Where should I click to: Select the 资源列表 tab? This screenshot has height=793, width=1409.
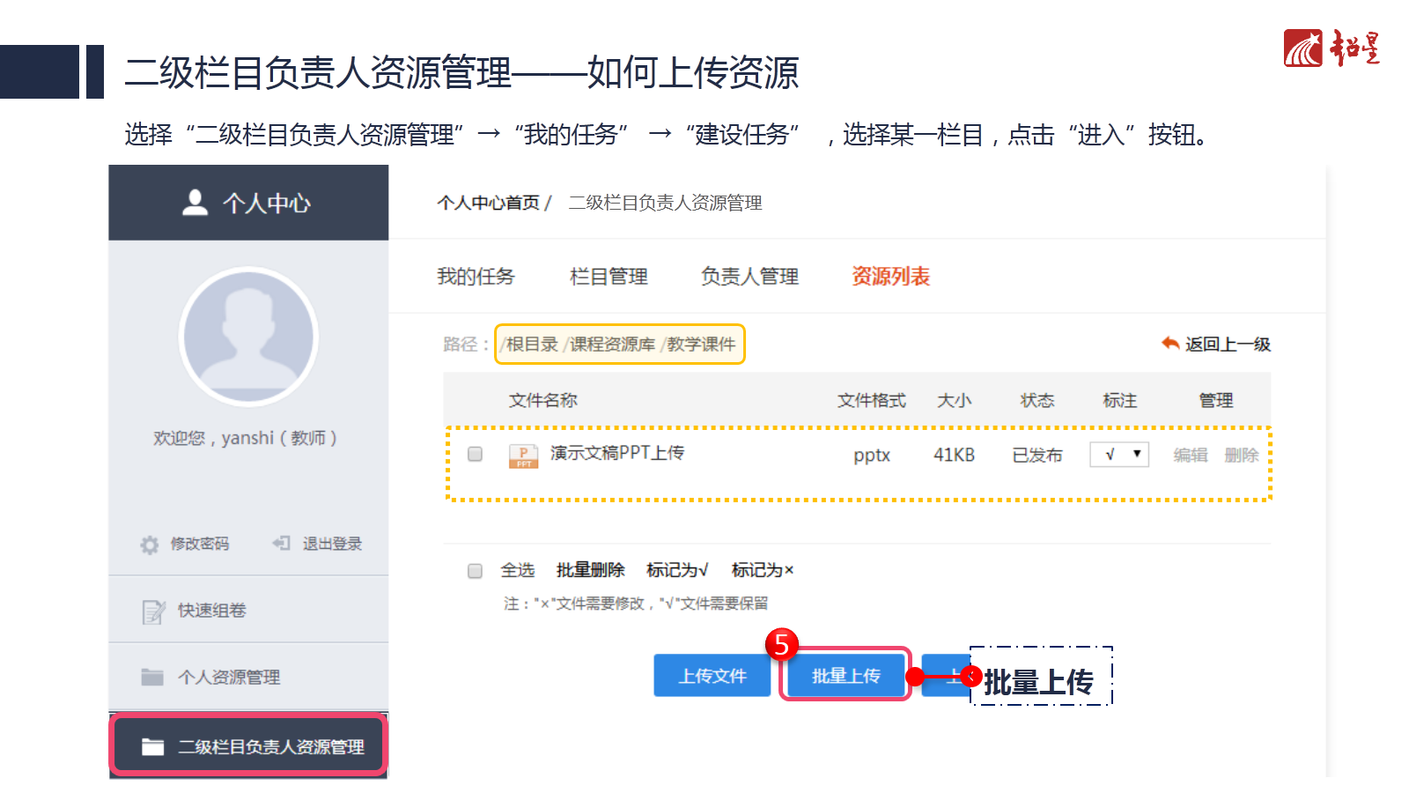tap(890, 277)
